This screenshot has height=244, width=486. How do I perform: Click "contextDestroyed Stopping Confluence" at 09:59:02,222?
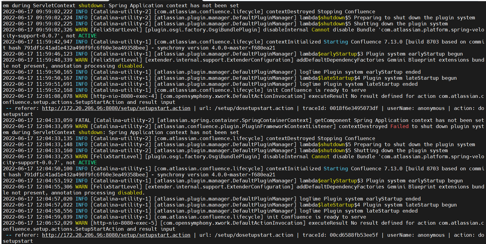321,12
